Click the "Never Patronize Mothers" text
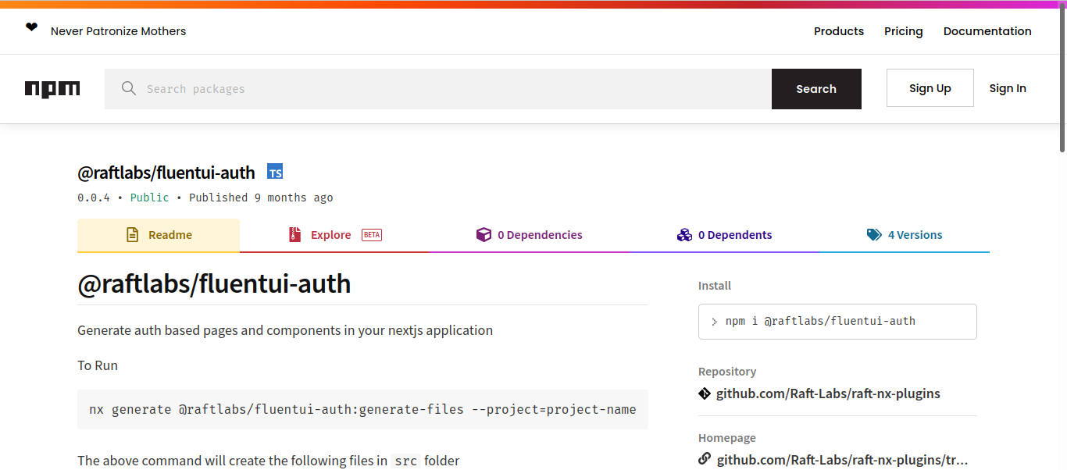This screenshot has width=1067, height=470. point(119,31)
